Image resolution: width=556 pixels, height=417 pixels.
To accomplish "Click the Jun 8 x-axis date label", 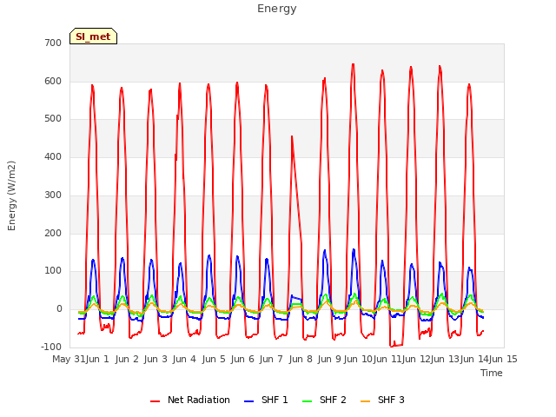I will pyautogui.click(x=301, y=359).
